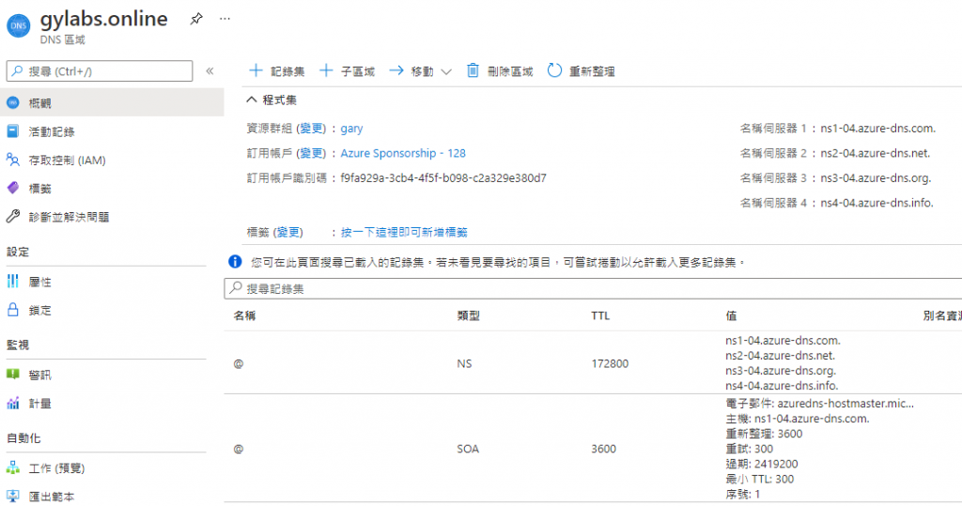Click the padlock icon for 鎖定
962x506 pixels.
13,309
